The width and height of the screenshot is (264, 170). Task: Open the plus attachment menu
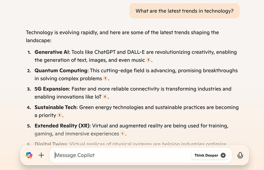pos(41,155)
